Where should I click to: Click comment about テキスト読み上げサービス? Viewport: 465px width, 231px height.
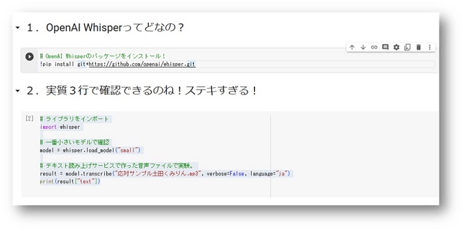pos(117,165)
